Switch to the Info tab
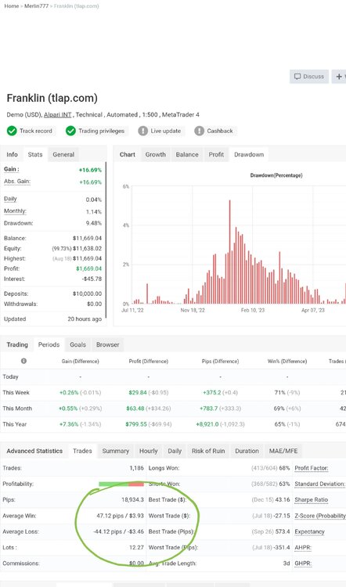 [12, 154]
